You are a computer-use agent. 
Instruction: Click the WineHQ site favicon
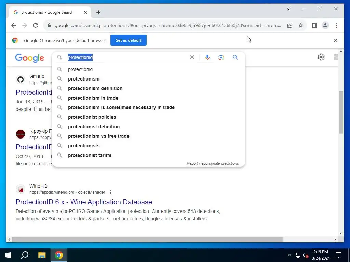21,189
